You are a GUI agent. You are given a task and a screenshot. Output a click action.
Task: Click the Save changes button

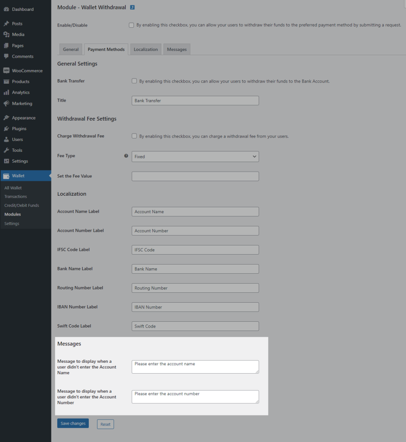point(73,423)
